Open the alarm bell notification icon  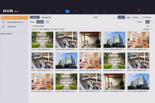pyautogui.click(x=139, y=11)
